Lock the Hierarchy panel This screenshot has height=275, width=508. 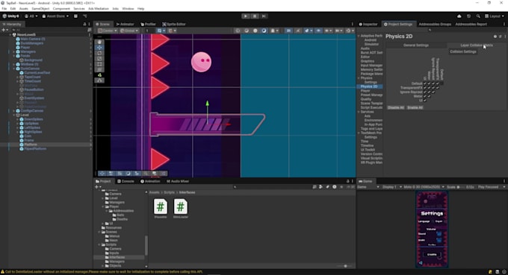(84, 25)
